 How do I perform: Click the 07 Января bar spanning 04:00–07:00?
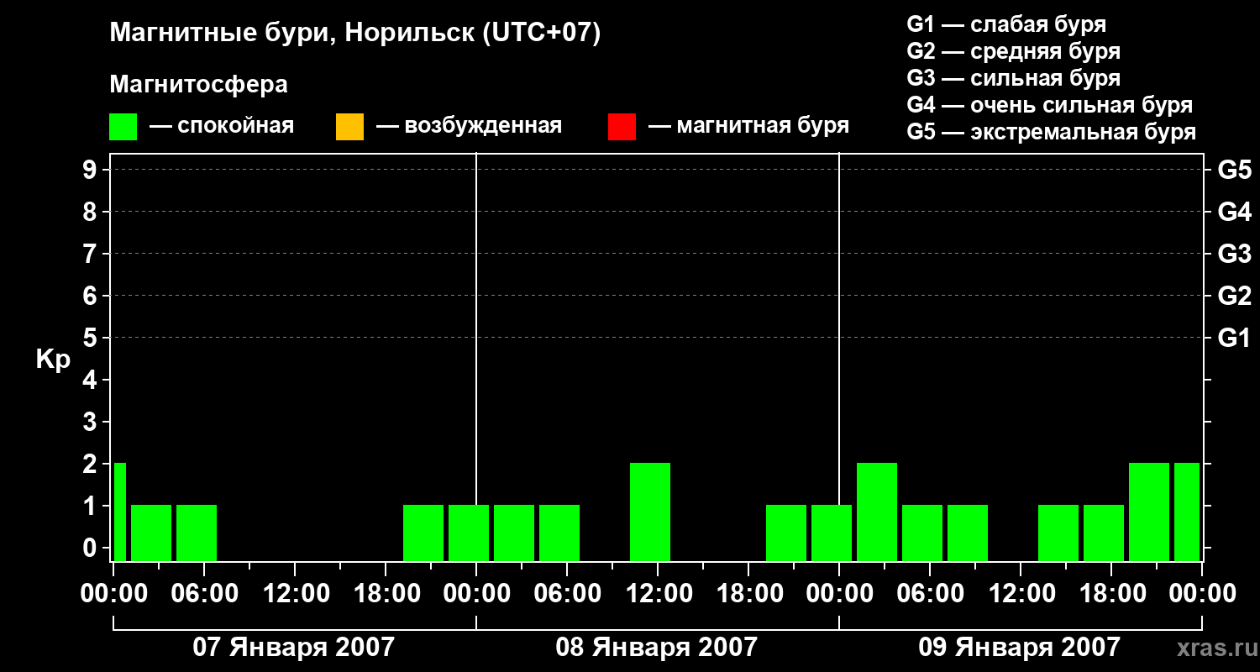point(197,533)
